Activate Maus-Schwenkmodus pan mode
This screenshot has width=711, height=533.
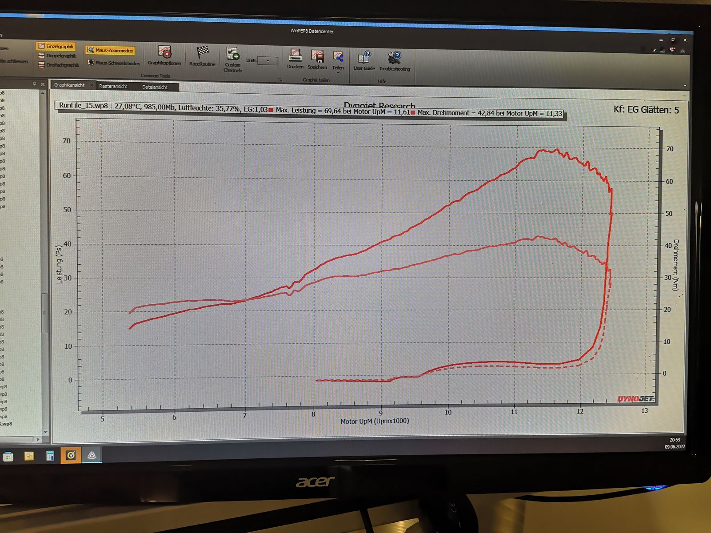pos(114,63)
